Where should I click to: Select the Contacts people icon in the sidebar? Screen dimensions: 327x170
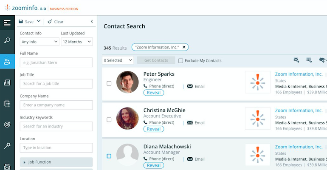[7, 62]
